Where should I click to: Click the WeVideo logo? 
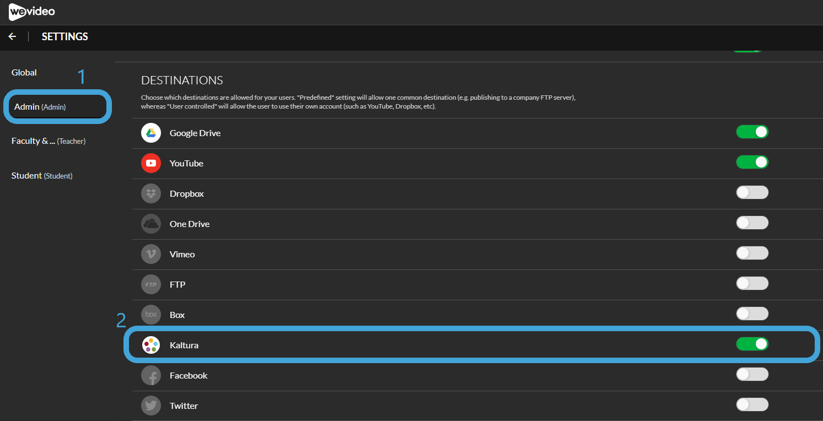click(32, 12)
